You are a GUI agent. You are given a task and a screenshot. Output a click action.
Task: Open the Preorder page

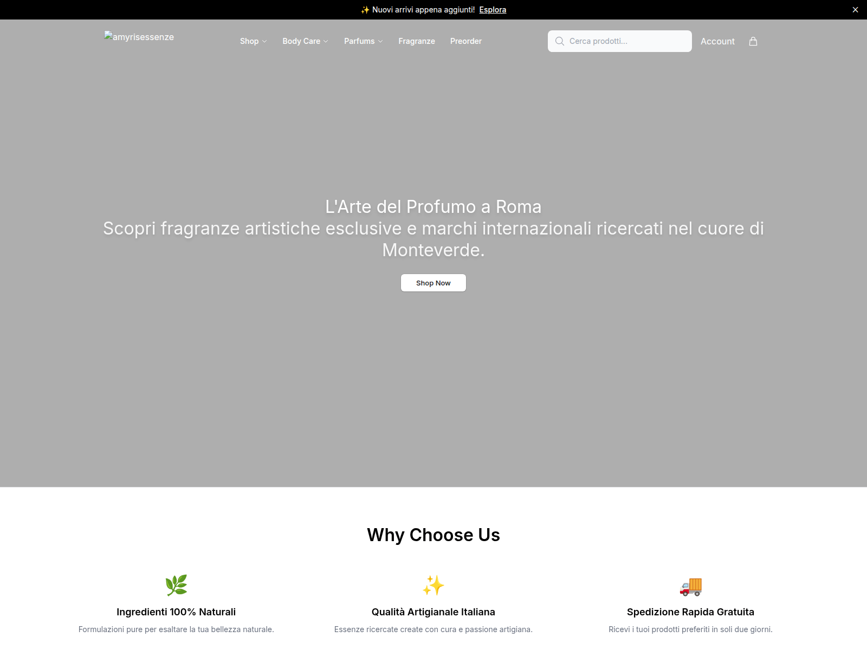click(466, 41)
